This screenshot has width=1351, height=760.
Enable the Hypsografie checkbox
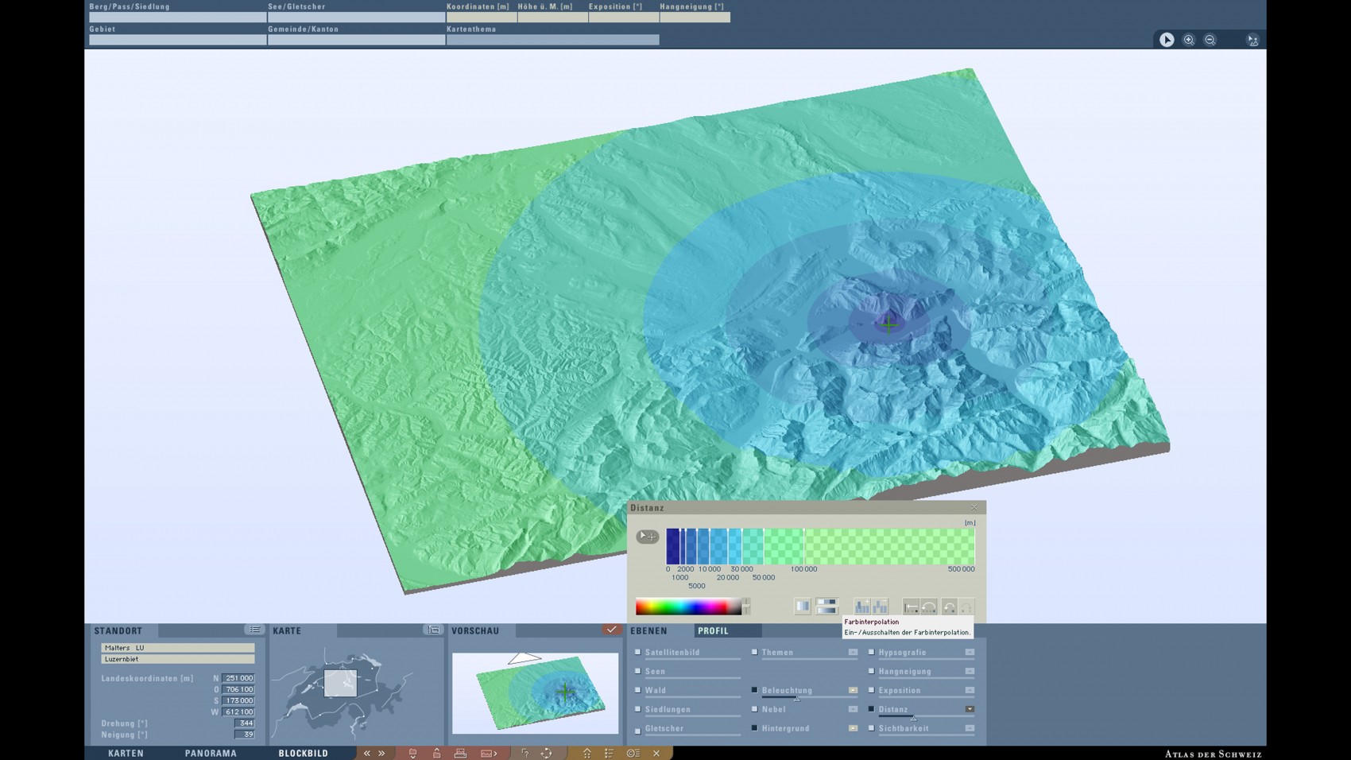[x=871, y=652]
